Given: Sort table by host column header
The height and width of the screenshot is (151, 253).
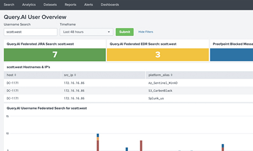Looking at the screenshot, I should tap(11, 75).
